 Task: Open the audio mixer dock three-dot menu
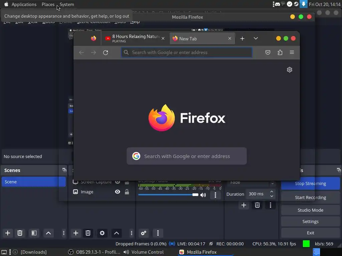point(158,233)
